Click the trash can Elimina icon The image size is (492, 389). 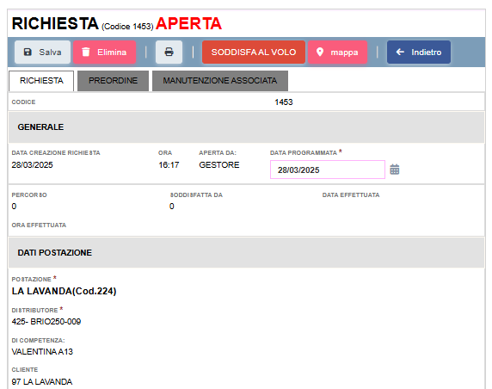tap(86, 52)
